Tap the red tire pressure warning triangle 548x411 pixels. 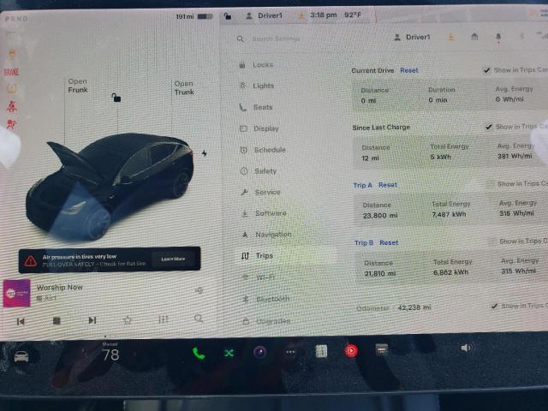(x=31, y=260)
